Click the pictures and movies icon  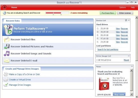pyautogui.click(x=7, y=46)
